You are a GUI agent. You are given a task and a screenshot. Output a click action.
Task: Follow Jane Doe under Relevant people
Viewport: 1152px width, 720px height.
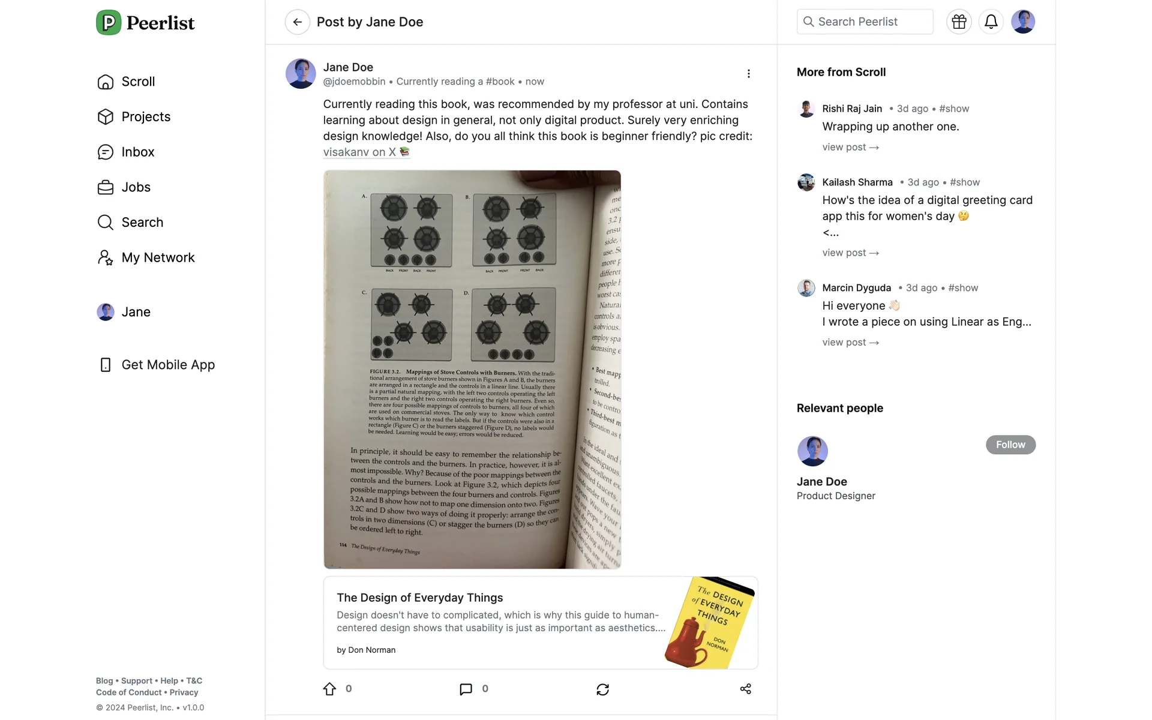click(x=1010, y=445)
